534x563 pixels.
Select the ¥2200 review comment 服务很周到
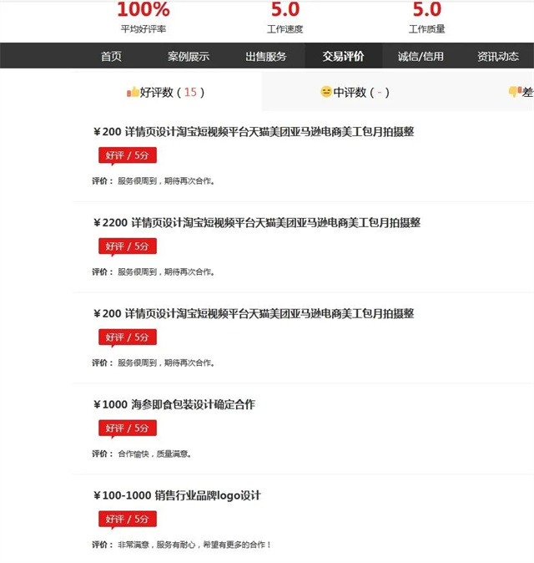tap(166, 272)
